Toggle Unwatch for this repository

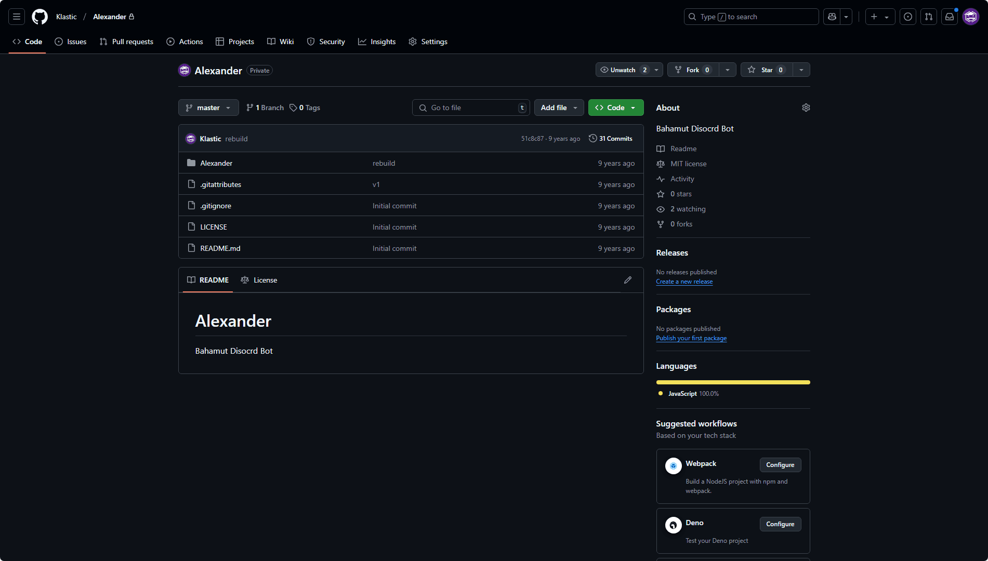(623, 70)
